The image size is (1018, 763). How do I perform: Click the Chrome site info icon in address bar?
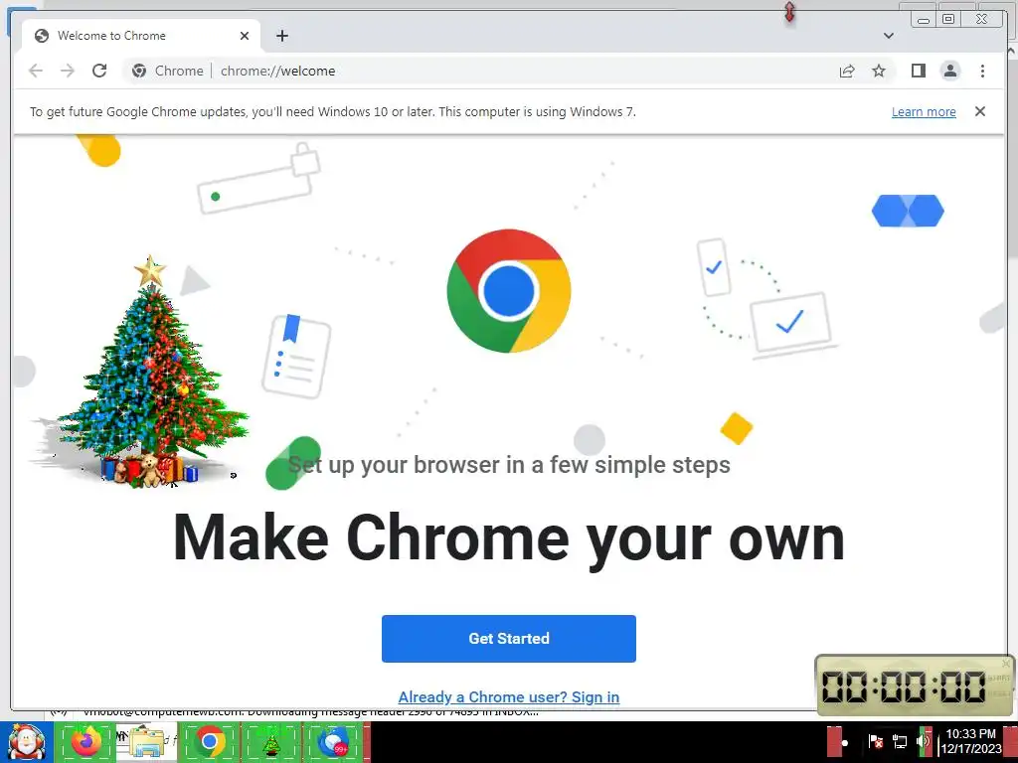point(139,71)
